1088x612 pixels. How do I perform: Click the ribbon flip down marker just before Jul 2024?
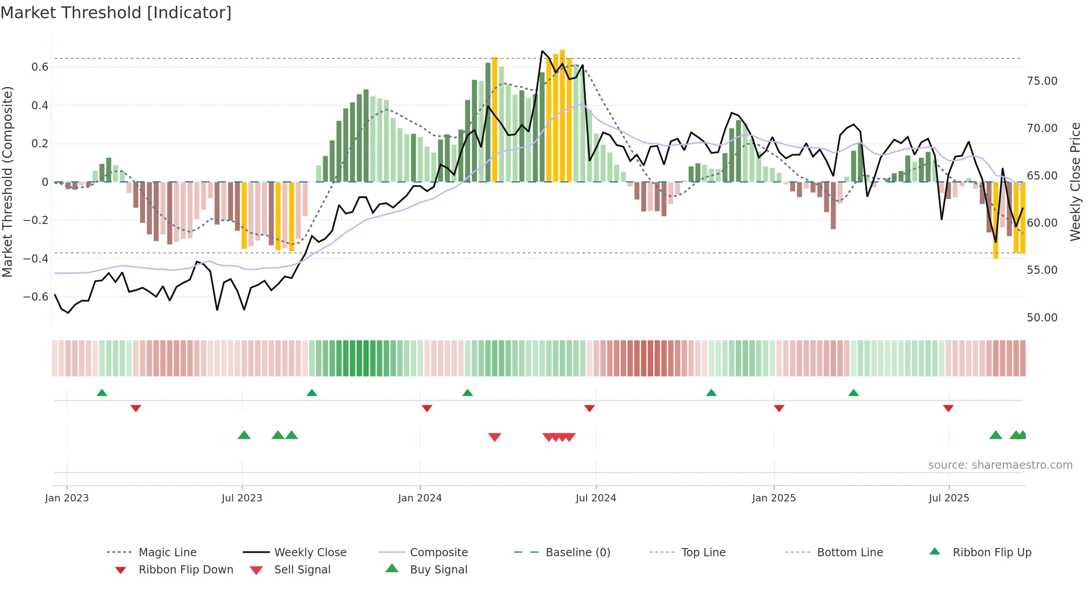pos(590,408)
